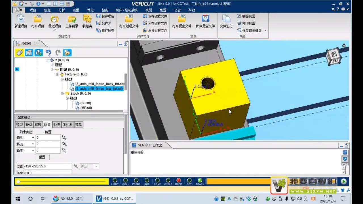Screen dimensions: 363x204
Task: Switch to the 信息 ribbon tab
Action: pyautogui.click(x=47, y=10)
